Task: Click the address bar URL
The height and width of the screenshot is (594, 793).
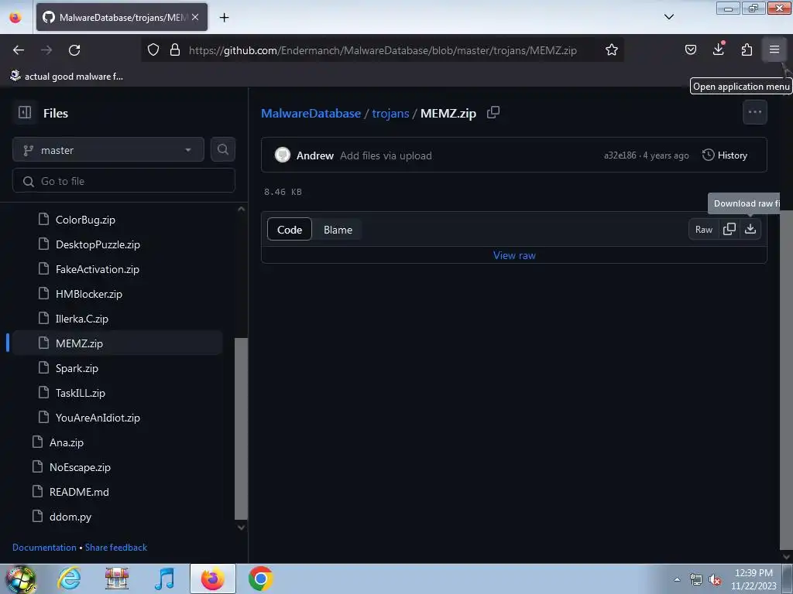Action: click(x=383, y=50)
